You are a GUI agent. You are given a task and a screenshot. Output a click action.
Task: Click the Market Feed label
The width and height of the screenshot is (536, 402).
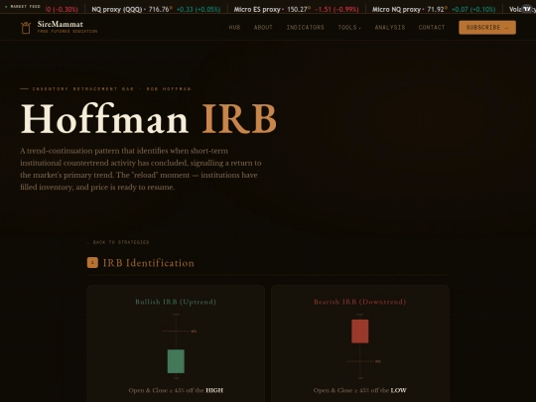23,6
